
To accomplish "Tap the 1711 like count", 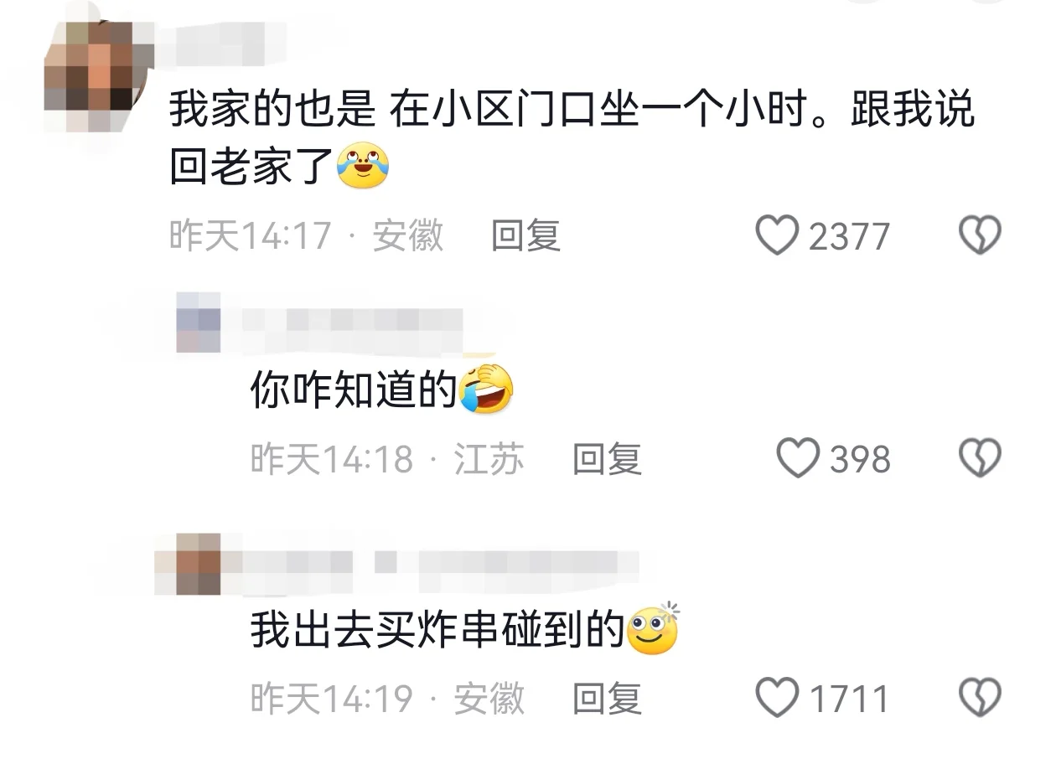I will point(849,699).
